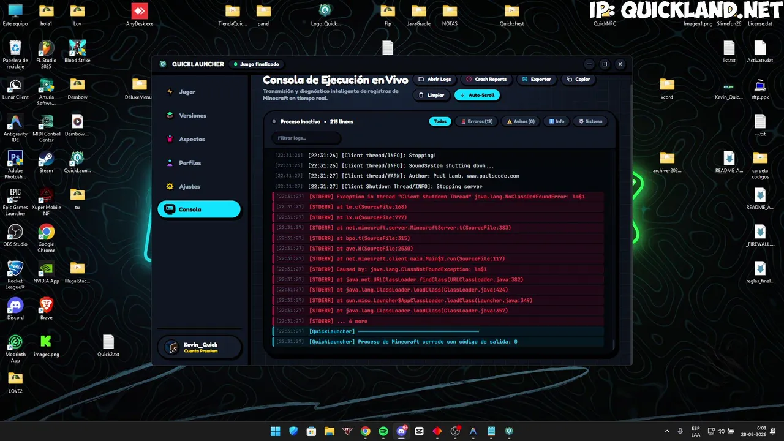Viewport: 784px width, 441px height.
Task: Select the Google Chrome desktop shortcut
Action: click(46, 238)
